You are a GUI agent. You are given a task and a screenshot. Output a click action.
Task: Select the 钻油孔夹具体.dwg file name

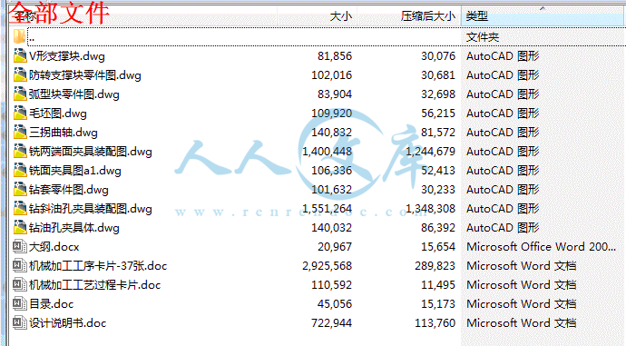click(x=73, y=228)
